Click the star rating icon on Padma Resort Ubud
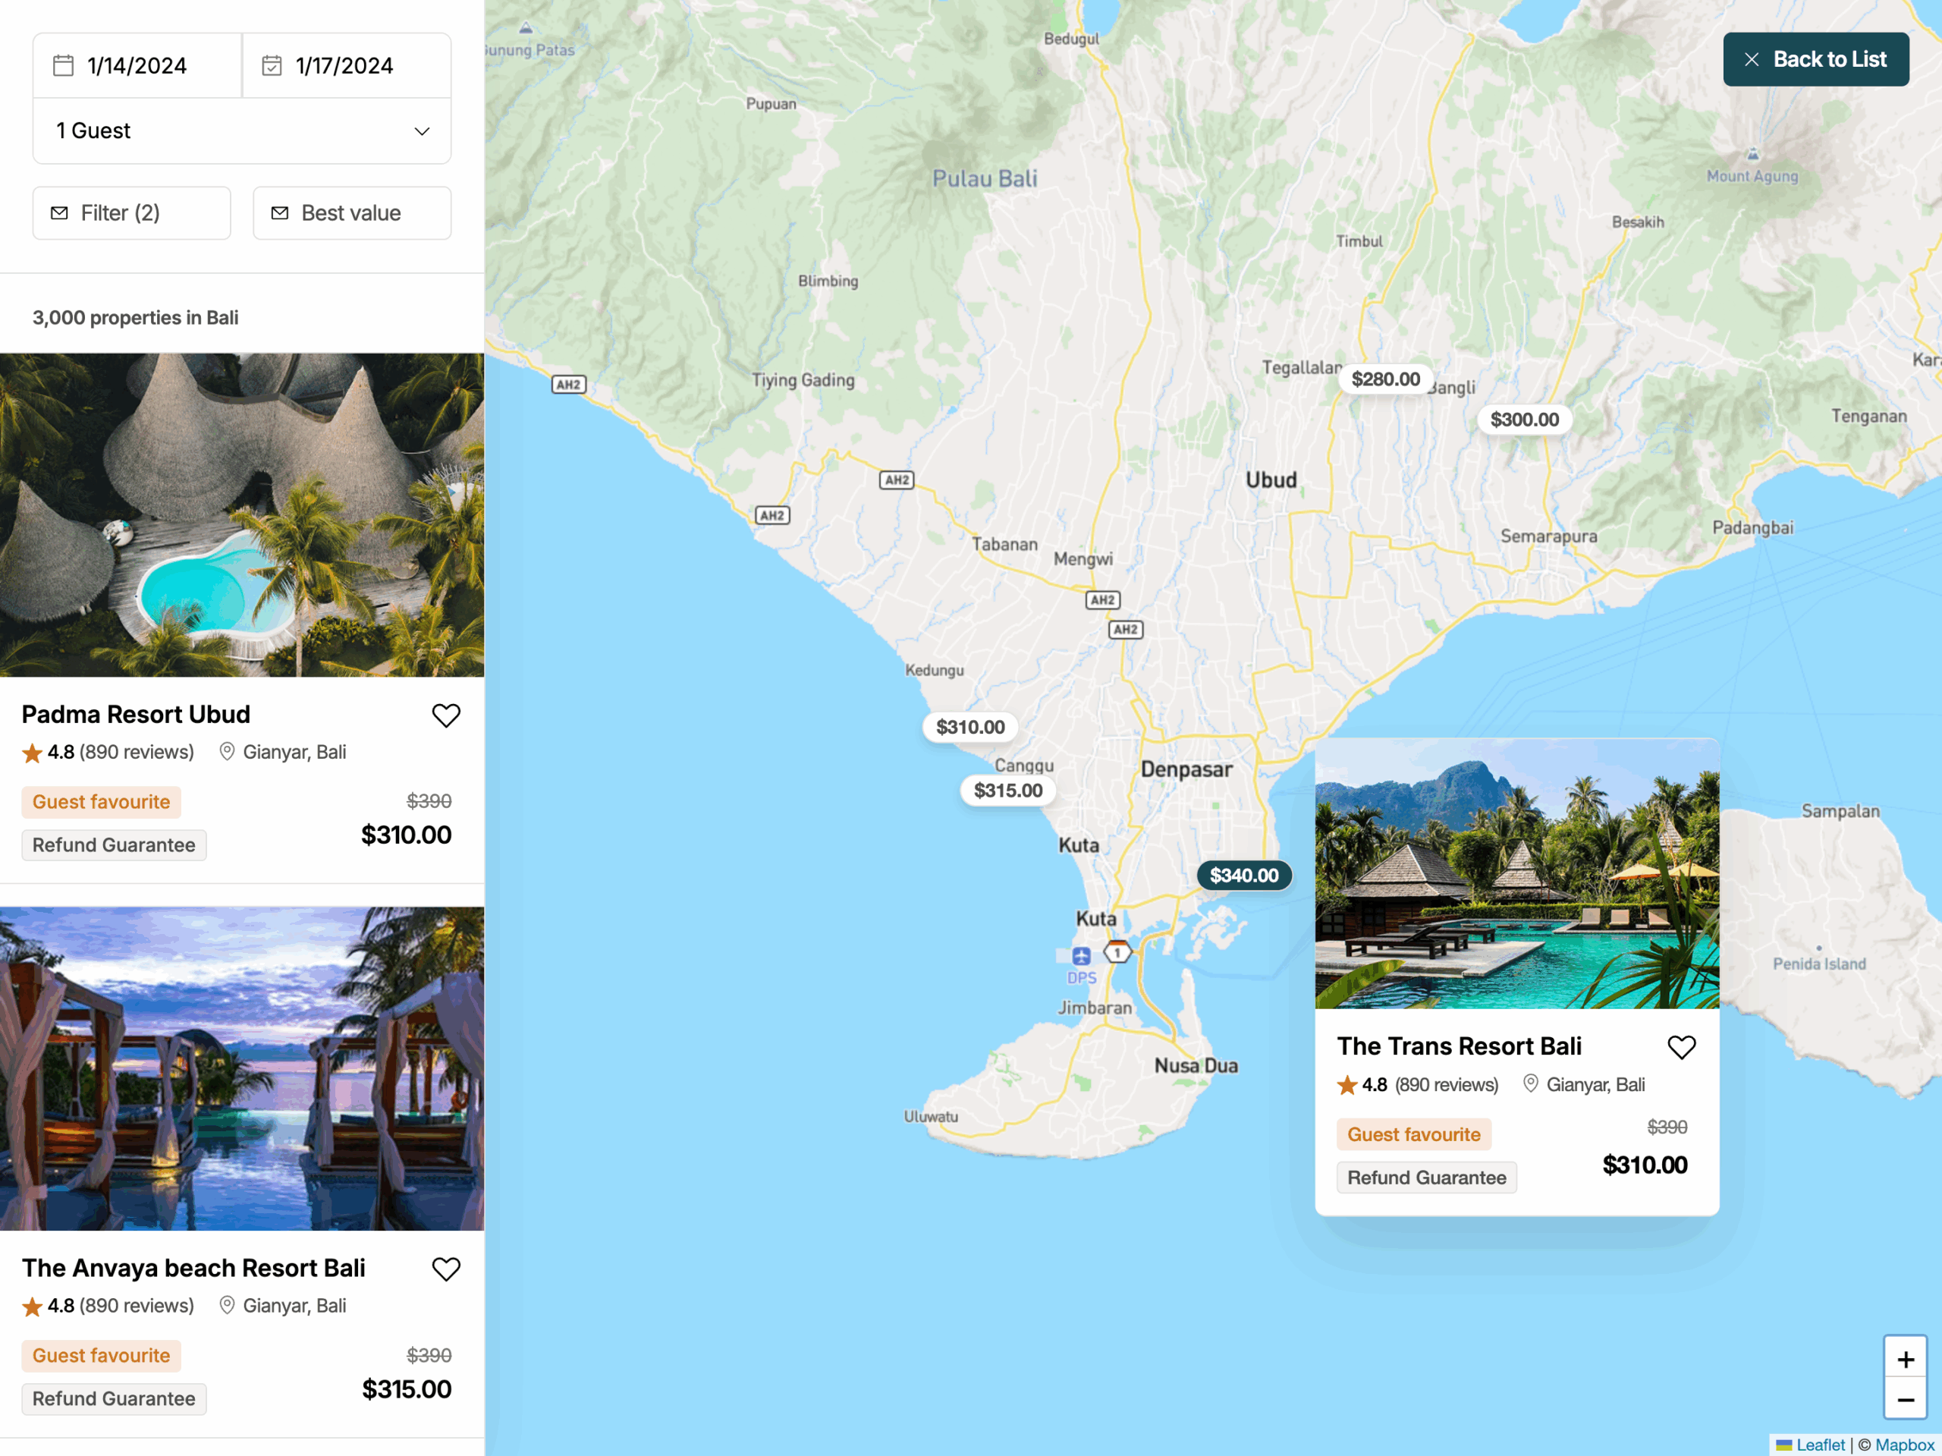Image resolution: width=1942 pixels, height=1456 pixels. click(32, 752)
